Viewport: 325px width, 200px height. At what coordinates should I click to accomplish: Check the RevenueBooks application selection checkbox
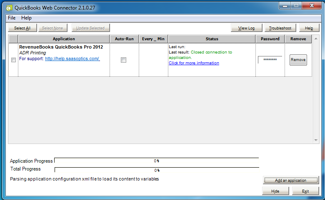[13, 60]
